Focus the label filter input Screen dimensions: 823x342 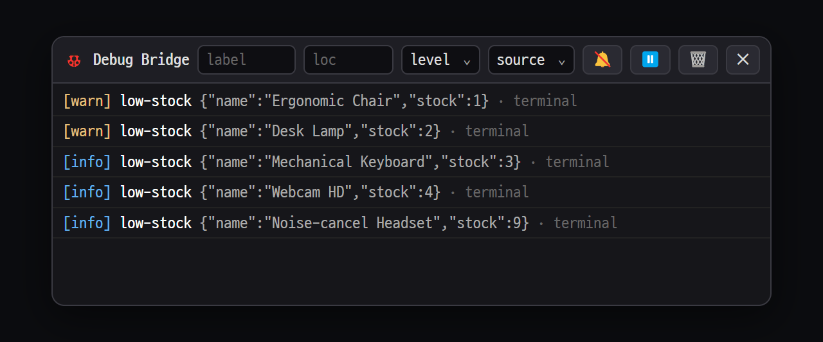pyautogui.click(x=246, y=60)
